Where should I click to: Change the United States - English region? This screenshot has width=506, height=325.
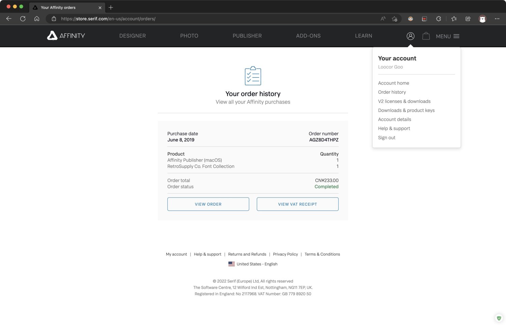click(253, 264)
